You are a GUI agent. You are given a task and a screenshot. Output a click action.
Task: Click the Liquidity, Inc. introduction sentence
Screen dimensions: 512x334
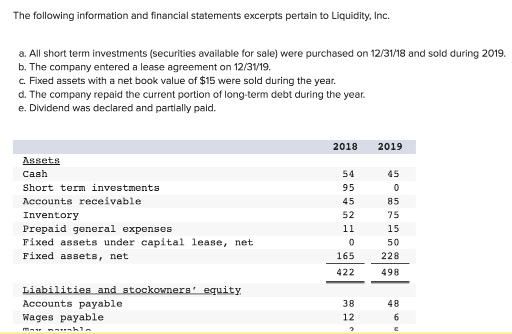(201, 16)
